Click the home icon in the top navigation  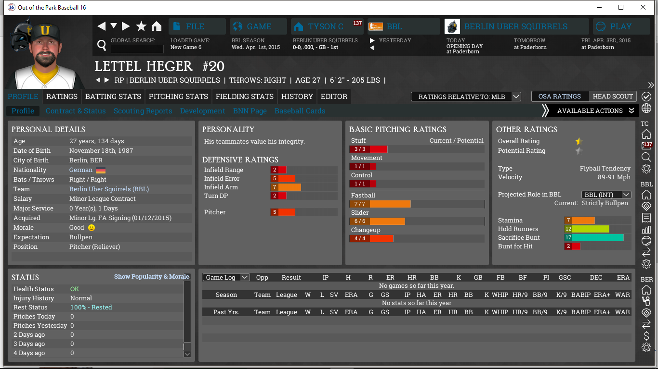point(157,26)
